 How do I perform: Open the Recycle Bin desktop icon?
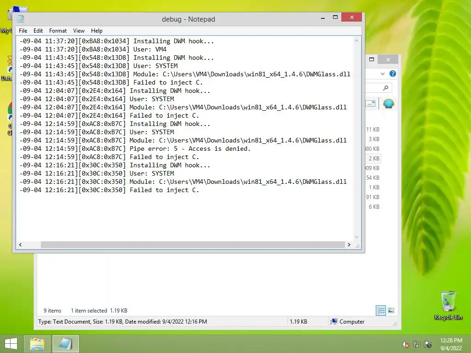(448, 305)
